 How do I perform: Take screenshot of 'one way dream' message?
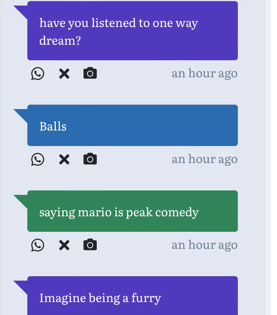pyautogui.click(x=90, y=74)
